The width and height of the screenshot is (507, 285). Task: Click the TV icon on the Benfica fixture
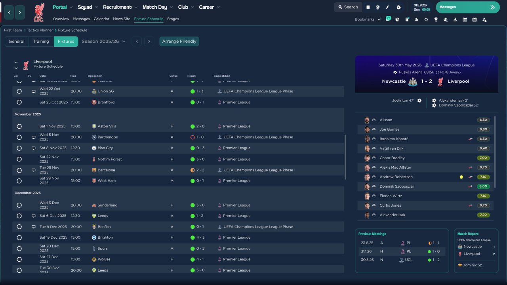(34, 227)
